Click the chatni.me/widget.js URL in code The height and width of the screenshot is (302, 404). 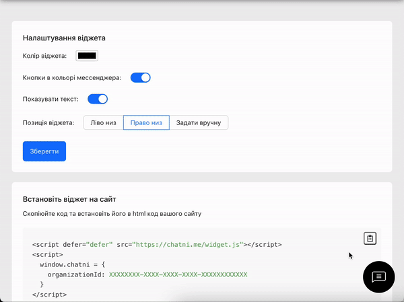click(188, 245)
